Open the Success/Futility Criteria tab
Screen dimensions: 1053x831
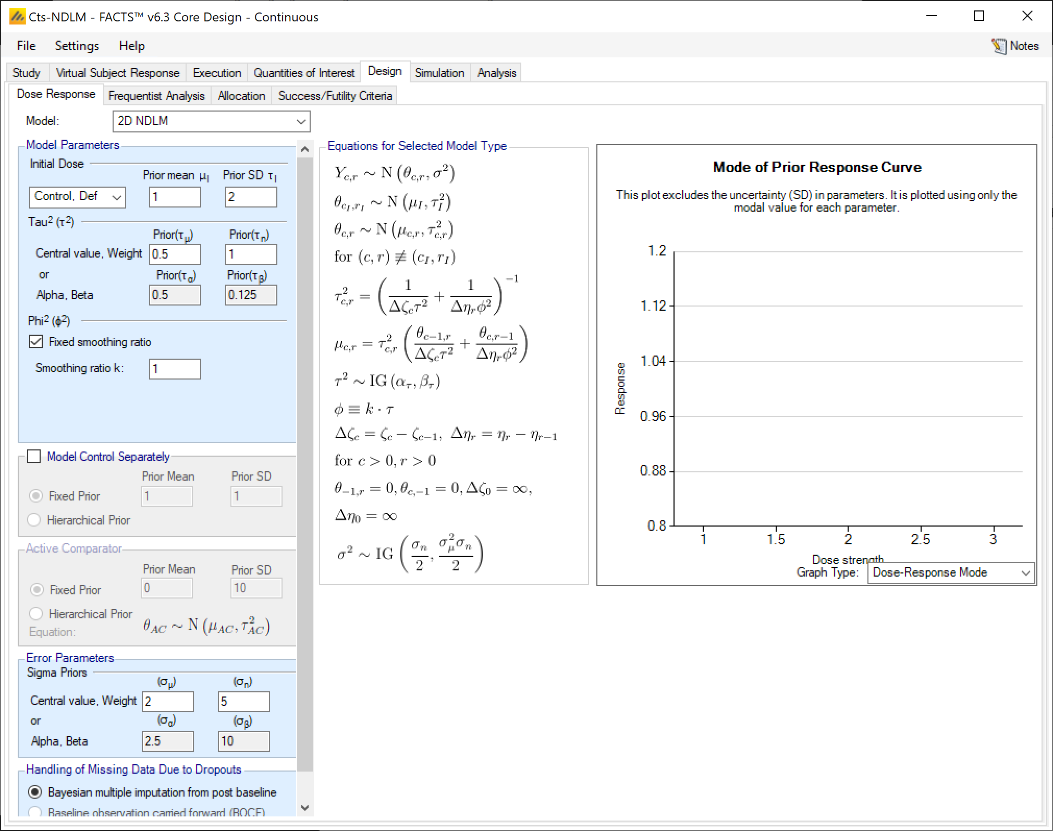[x=335, y=96]
